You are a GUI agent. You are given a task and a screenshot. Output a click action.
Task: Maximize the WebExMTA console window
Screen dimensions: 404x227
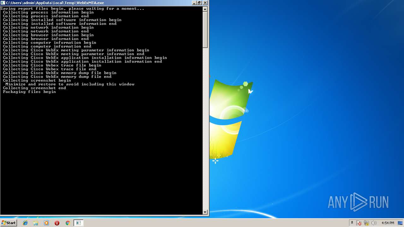tap(199, 3)
